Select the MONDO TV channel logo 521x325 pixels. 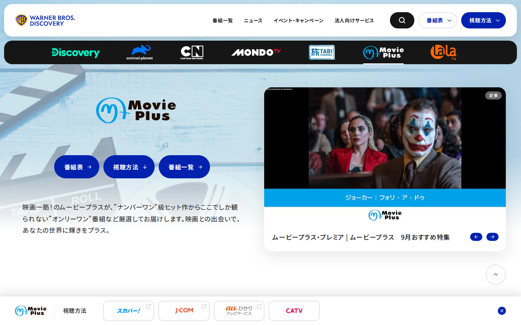(x=256, y=52)
